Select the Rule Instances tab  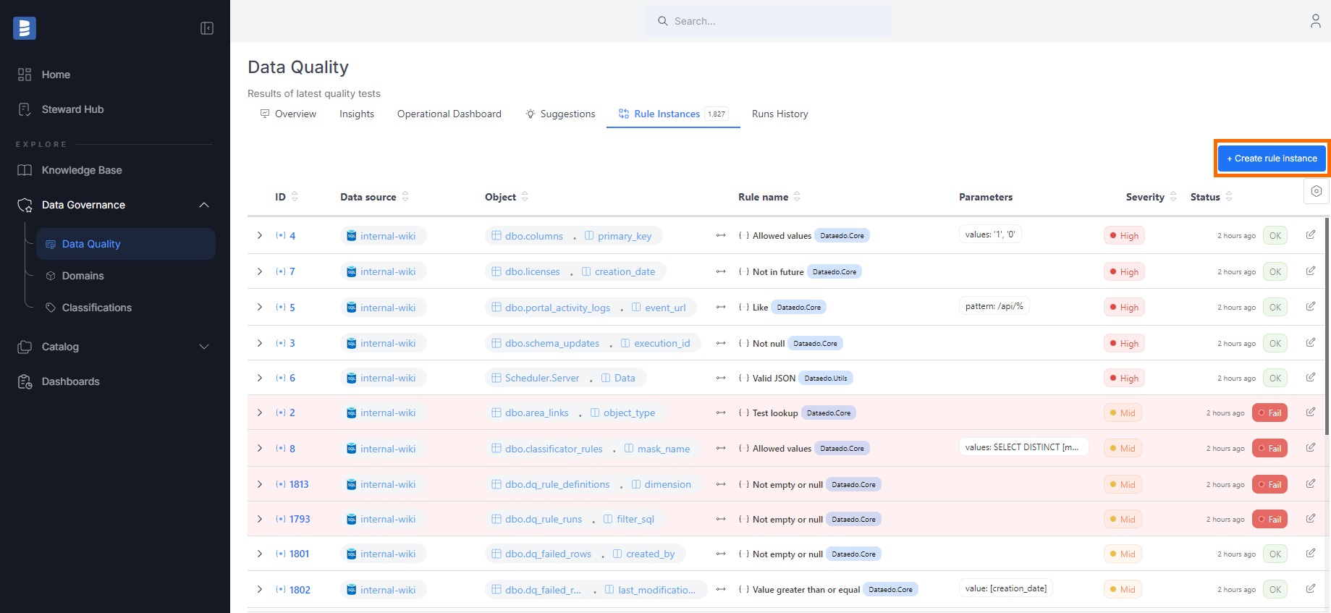(x=672, y=114)
